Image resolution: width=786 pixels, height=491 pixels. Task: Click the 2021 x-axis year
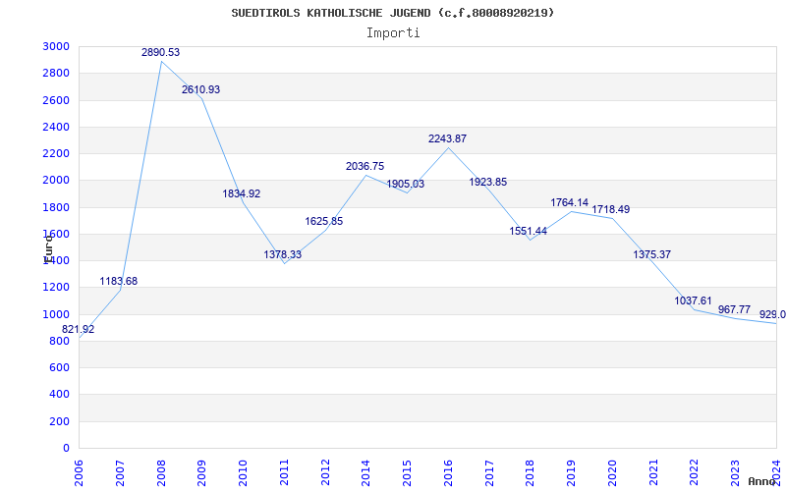coord(653,472)
